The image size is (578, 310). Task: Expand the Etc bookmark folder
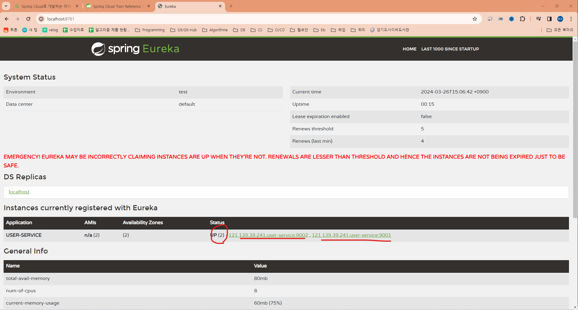[320, 30]
